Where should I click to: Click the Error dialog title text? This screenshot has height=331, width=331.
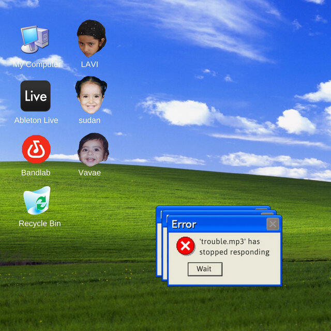click(x=184, y=224)
